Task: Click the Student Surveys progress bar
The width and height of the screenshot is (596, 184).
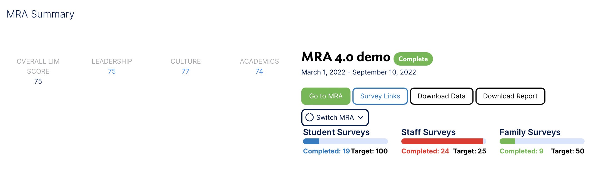Action: [x=345, y=141]
